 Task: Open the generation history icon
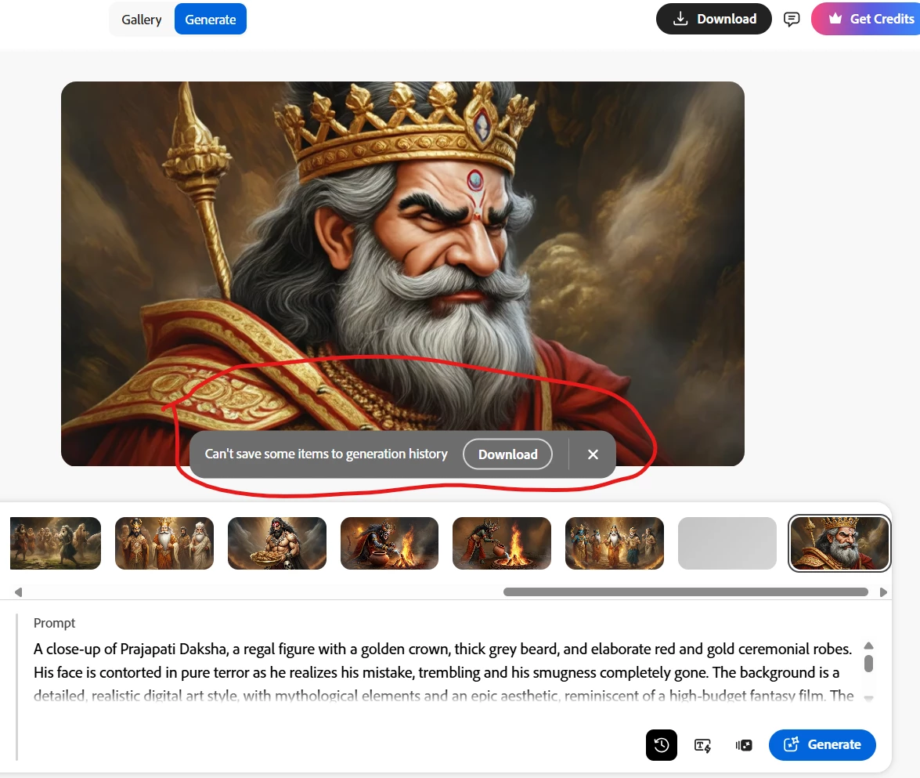tap(662, 745)
